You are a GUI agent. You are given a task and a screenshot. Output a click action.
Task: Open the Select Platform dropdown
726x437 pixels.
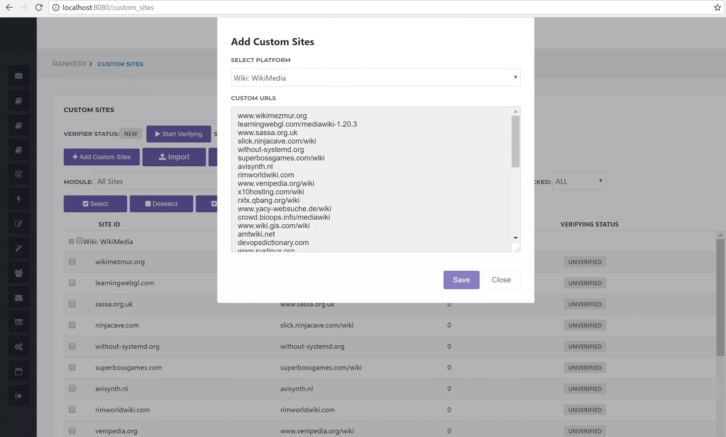click(375, 77)
